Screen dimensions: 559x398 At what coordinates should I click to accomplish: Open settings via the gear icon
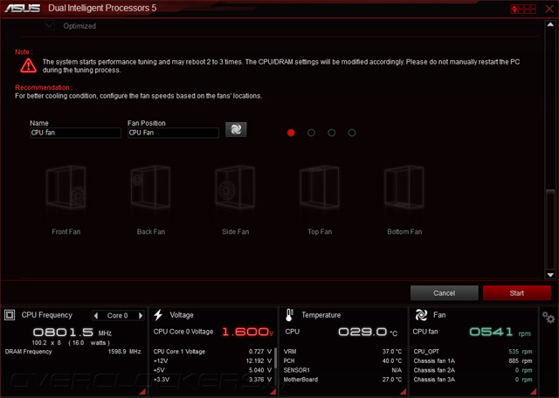click(549, 317)
